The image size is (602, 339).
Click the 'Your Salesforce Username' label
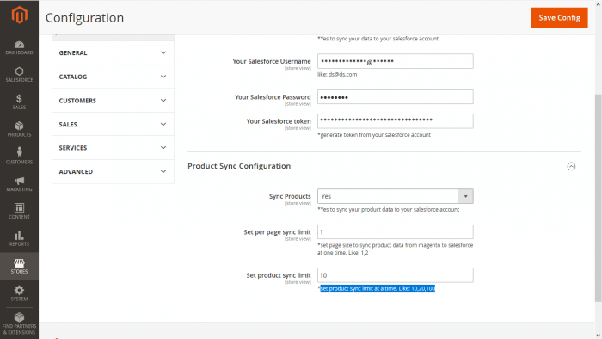click(x=272, y=61)
